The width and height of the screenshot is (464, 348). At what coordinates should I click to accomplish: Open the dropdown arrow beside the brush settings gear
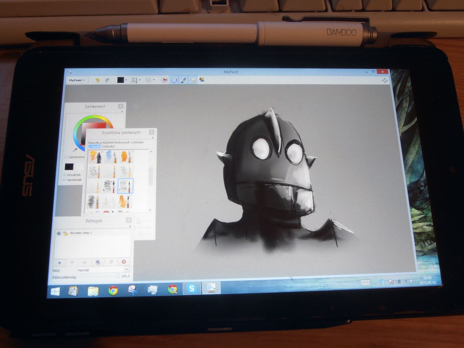[154, 80]
